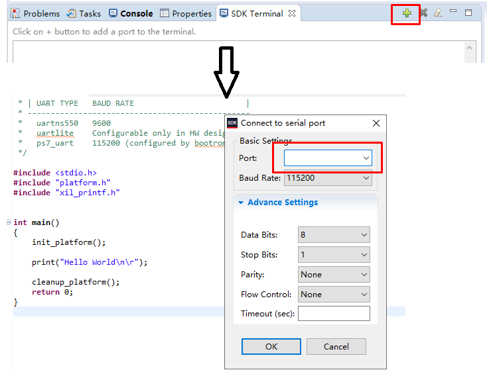Click the '#include "xil_printf.h"' line
Screen dimensions: 493x374
[x=66, y=193]
